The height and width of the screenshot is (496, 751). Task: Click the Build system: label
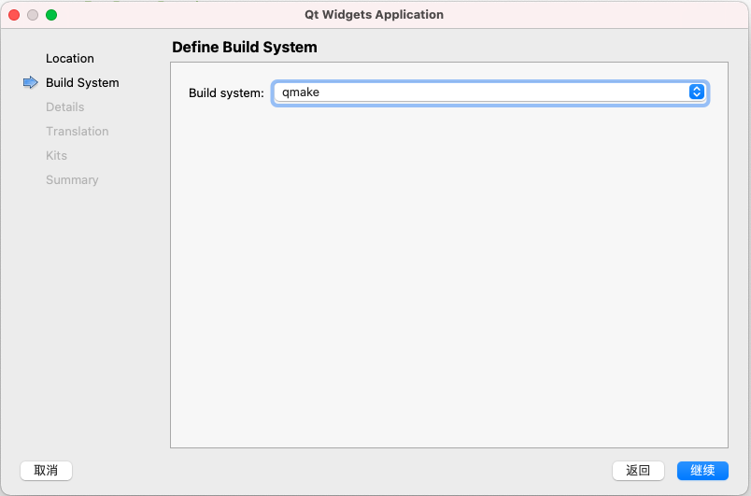tap(226, 92)
